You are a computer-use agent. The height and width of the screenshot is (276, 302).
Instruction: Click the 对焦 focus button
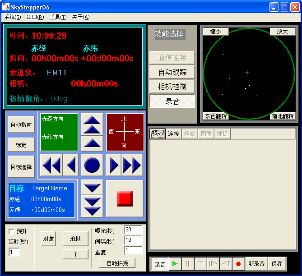48,239
